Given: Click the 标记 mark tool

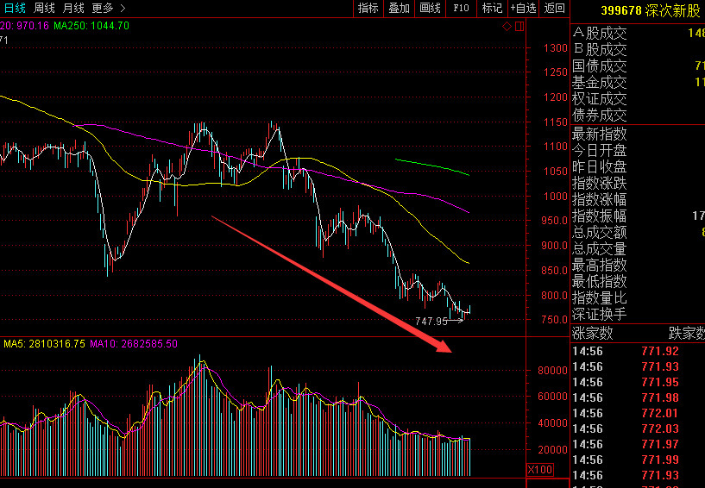Looking at the screenshot, I should pos(492,8).
